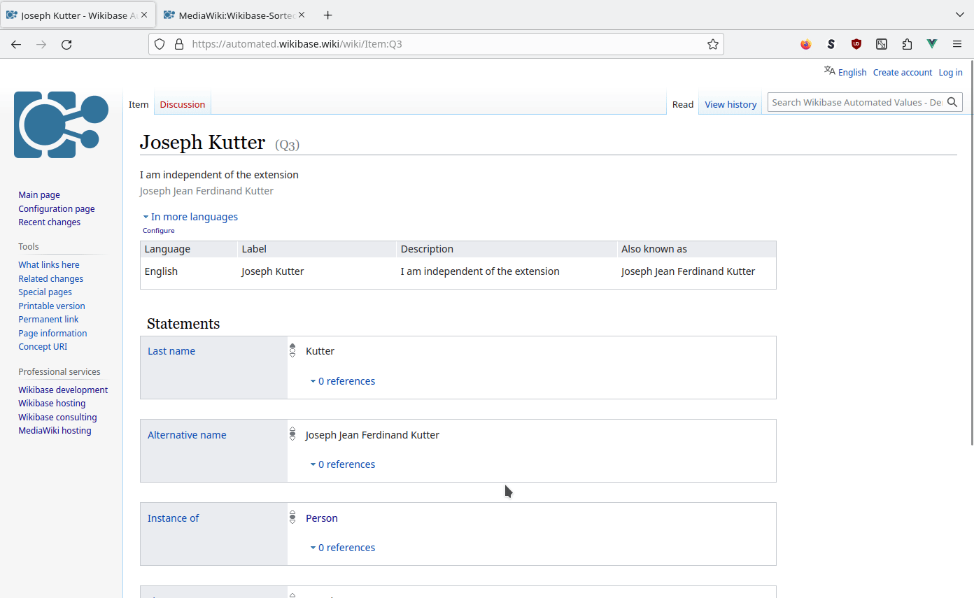Reload the current page
Image resolution: width=974 pixels, height=598 pixels.
point(66,44)
